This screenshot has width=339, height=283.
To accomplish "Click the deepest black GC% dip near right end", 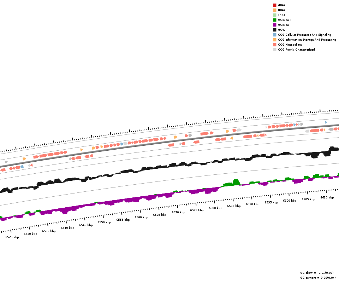I will [x=314, y=156].
